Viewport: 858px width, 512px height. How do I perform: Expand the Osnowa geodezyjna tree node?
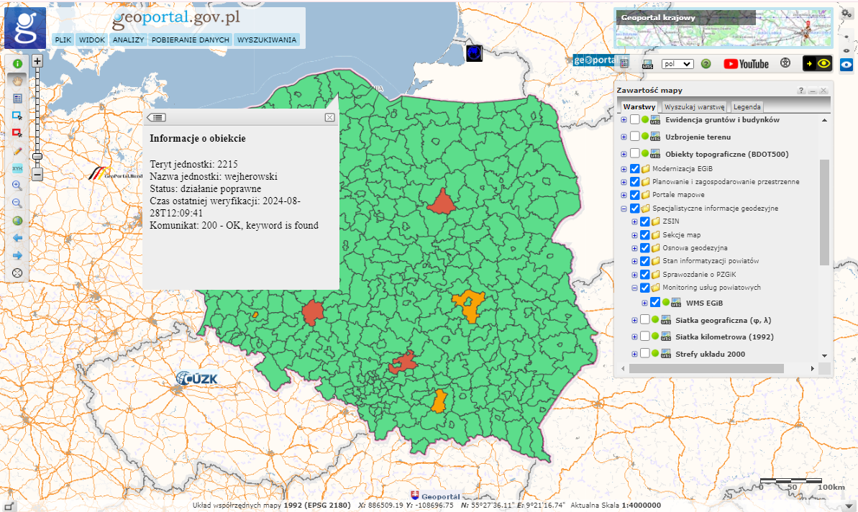click(634, 248)
